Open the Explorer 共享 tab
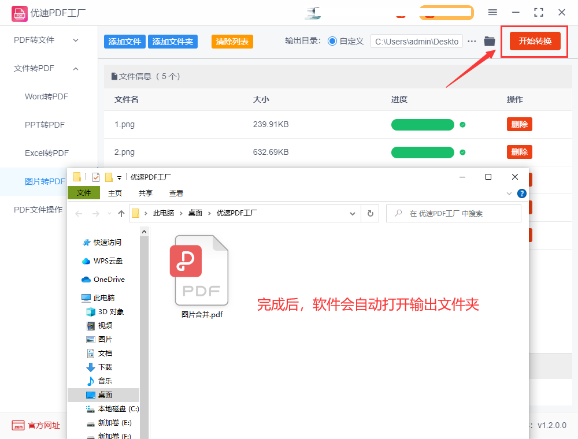This screenshot has height=439, width=578. tap(145, 193)
